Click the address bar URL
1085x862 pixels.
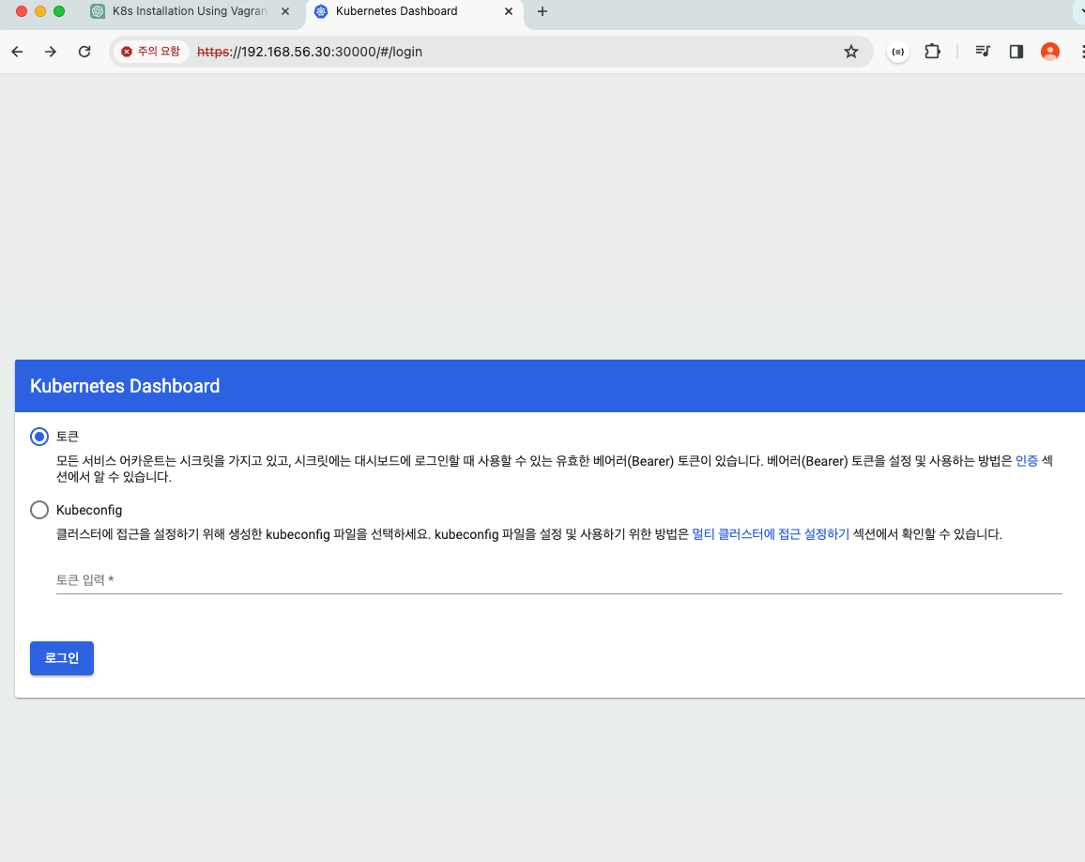310,52
